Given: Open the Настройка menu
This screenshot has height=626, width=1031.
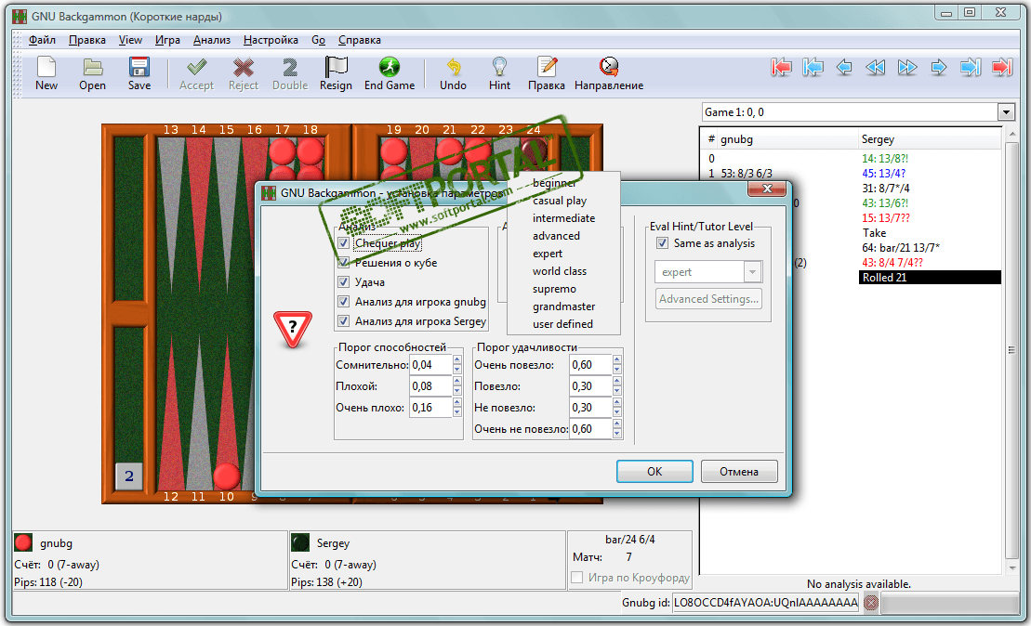Looking at the screenshot, I should pos(271,40).
